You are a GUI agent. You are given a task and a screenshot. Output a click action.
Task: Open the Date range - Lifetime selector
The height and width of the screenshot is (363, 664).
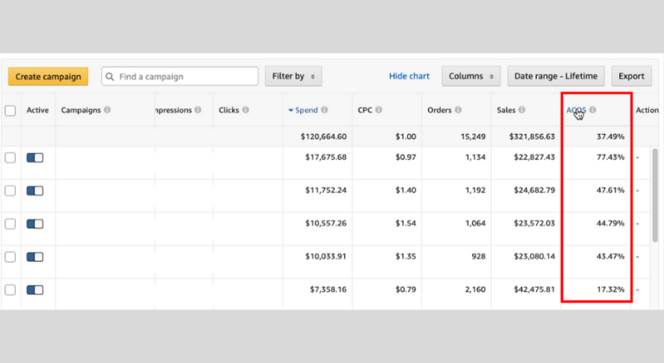[556, 76]
